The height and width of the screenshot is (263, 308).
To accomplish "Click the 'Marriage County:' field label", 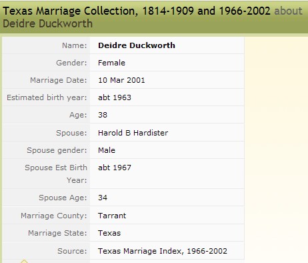I will tap(54, 216).
